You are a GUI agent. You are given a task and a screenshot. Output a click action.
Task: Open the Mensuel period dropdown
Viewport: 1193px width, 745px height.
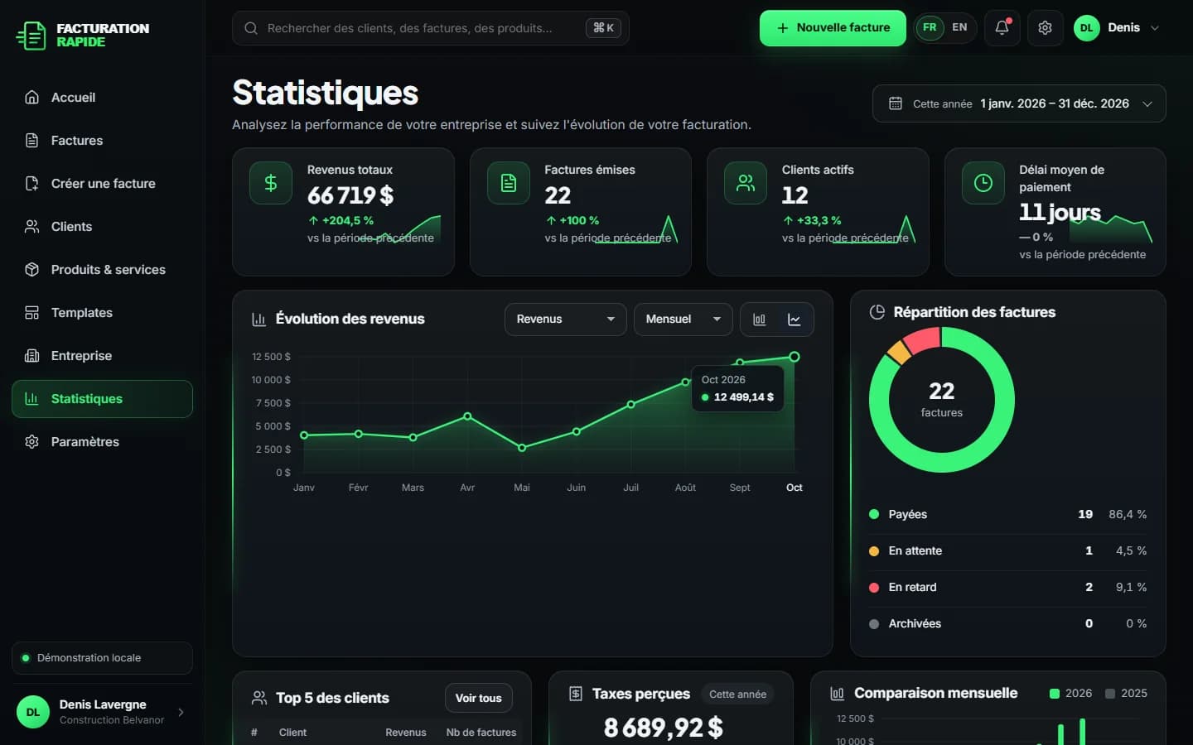tap(683, 320)
